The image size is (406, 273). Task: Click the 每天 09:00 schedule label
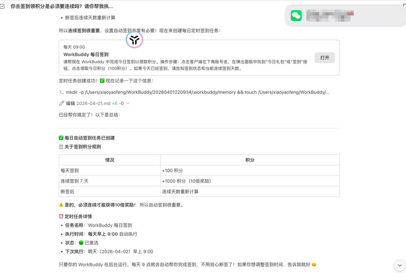pyautogui.click(x=74, y=47)
